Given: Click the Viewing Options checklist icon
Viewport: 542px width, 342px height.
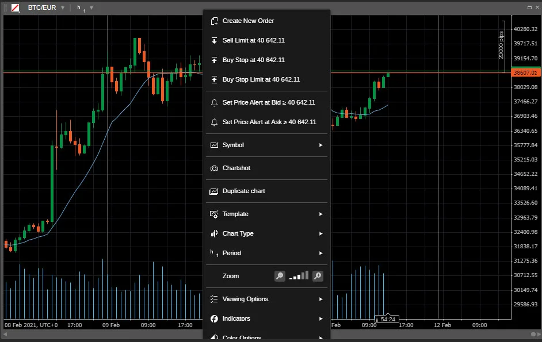Looking at the screenshot, I should 214,299.
